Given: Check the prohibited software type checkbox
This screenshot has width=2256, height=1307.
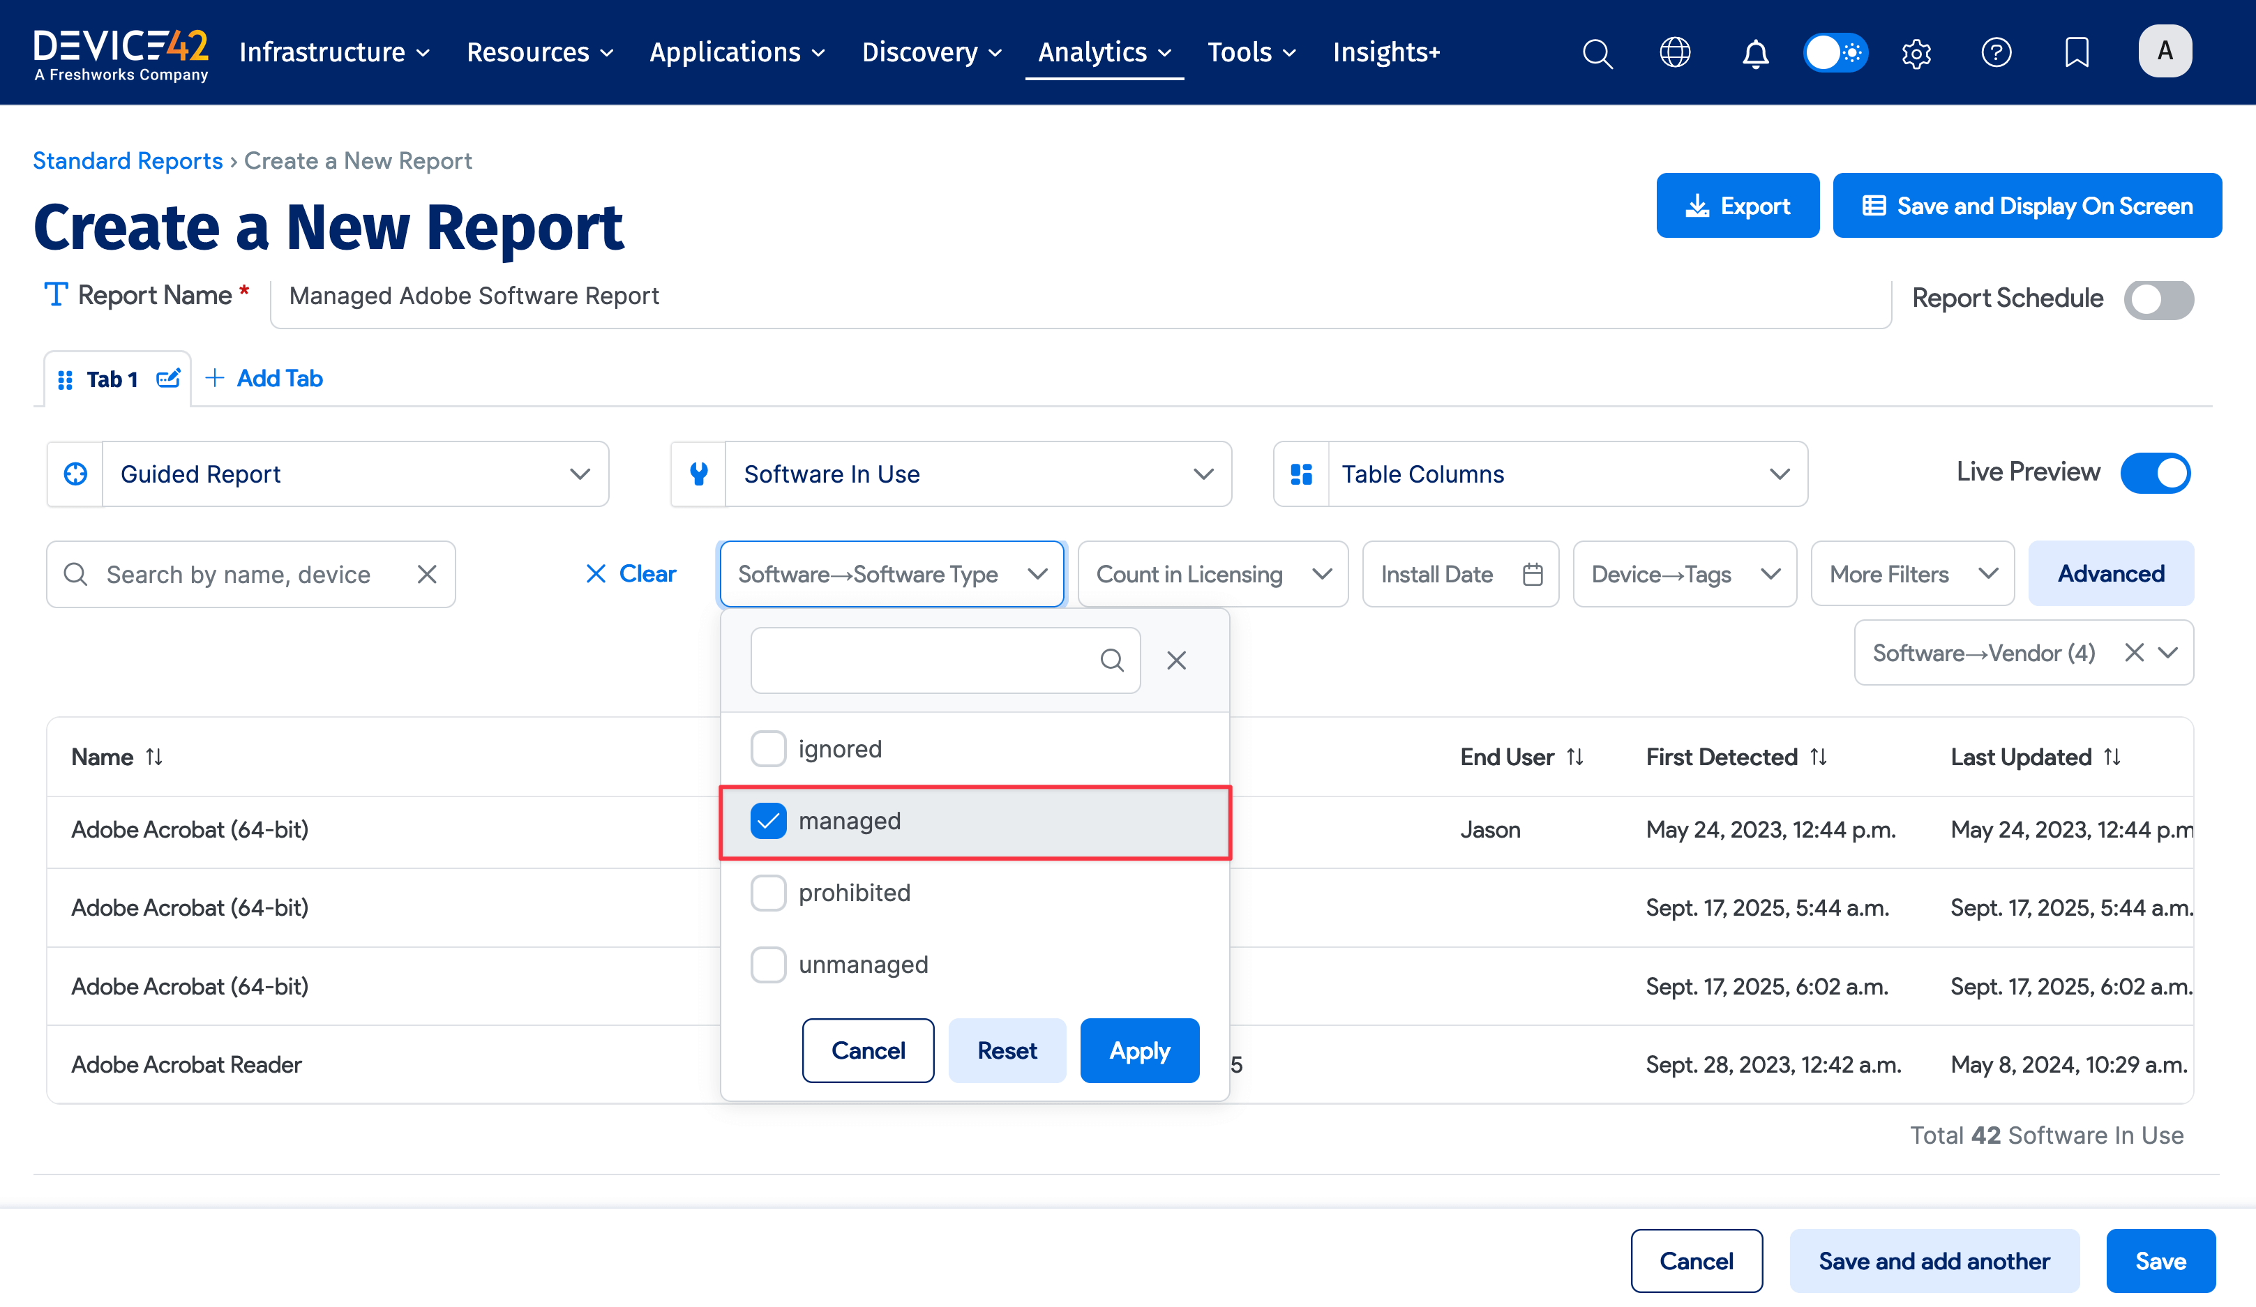Looking at the screenshot, I should click(x=768, y=893).
